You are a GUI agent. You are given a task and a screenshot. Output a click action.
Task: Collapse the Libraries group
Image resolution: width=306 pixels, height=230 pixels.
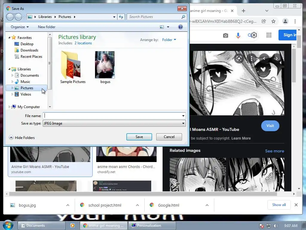pyautogui.click(x=9, y=69)
